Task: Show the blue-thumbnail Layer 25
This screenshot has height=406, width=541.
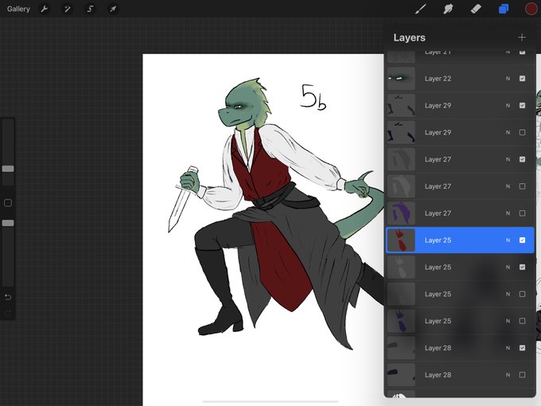Action: click(x=523, y=321)
